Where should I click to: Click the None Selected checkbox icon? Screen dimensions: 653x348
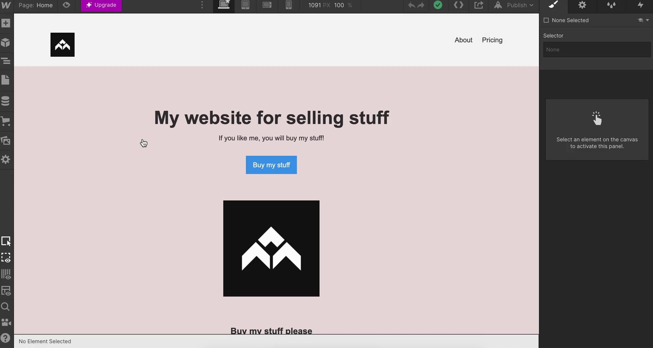pos(546,20)
